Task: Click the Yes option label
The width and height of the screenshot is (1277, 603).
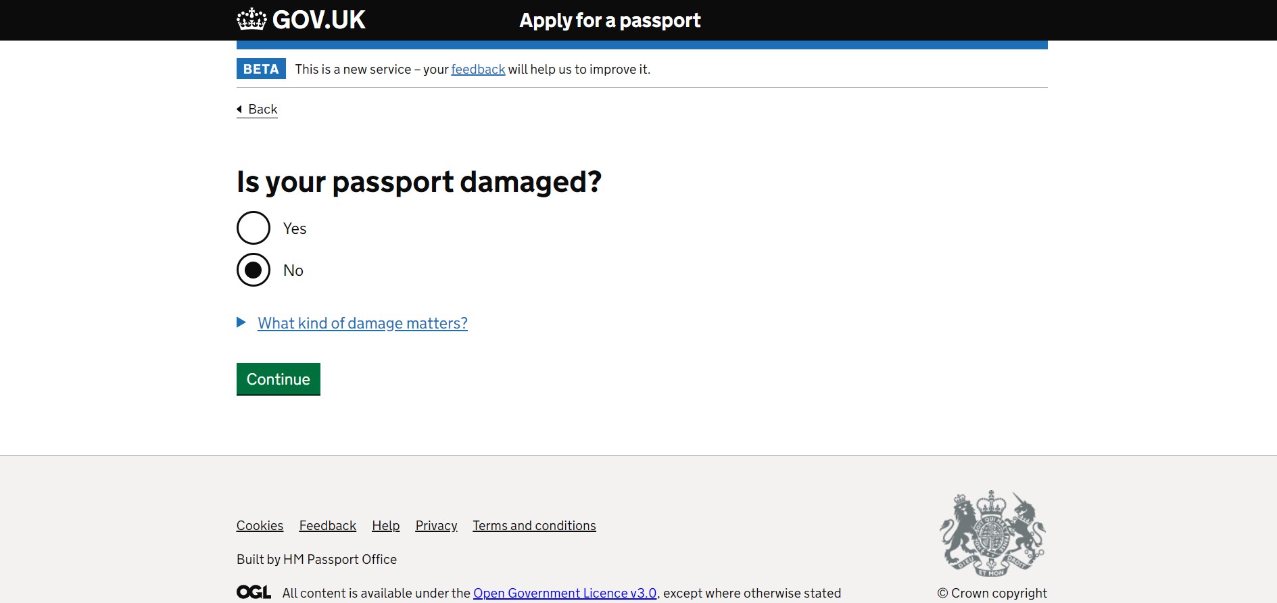Action: click(295, 228)
